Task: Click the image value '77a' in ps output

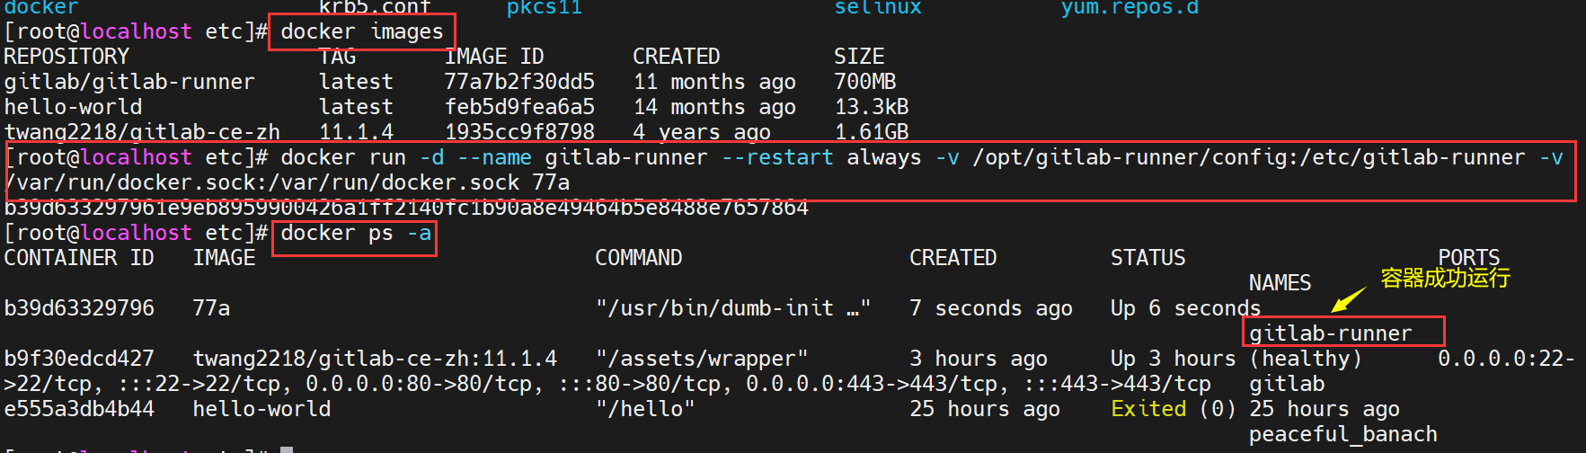Action: (x=211, y=308)
